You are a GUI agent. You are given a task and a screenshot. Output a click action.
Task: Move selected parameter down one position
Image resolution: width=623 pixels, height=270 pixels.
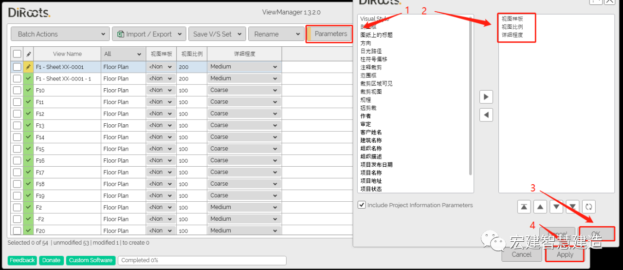(x=556, y=207)
